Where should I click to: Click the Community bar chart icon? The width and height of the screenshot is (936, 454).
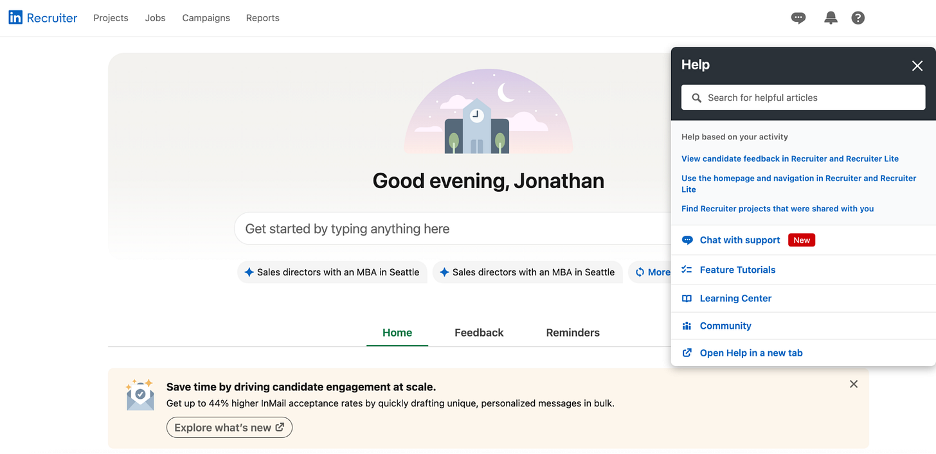(687, 326)
